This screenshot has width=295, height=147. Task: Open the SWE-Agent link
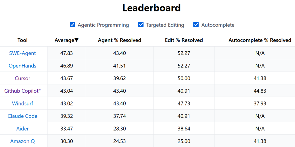coord(22,53)
